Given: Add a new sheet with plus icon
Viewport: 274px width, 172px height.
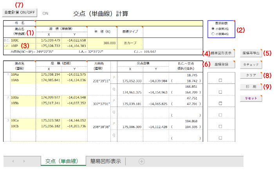Looking at the screenshot, I should pos(142,161).
